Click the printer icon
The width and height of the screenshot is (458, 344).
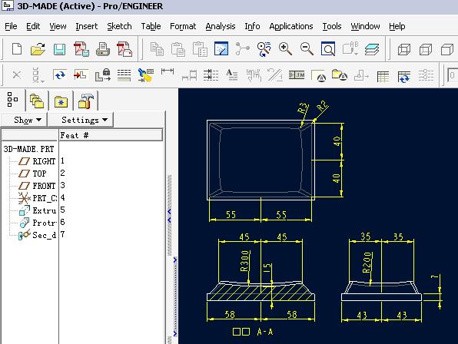click(x=103, y=49)
